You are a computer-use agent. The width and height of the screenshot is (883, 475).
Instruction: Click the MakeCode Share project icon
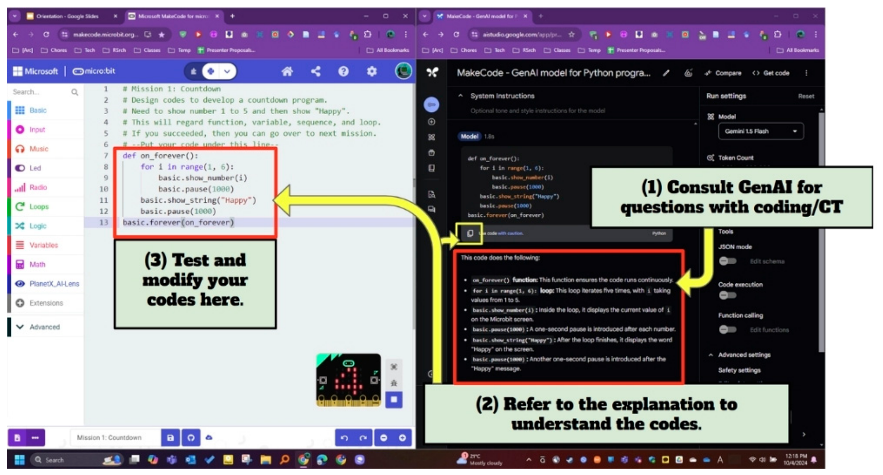tap(315, 71)
